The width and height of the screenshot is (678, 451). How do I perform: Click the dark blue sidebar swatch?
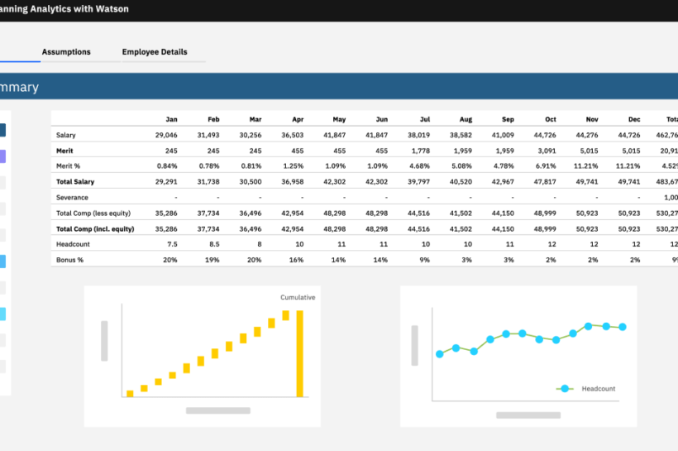[2, 130]
